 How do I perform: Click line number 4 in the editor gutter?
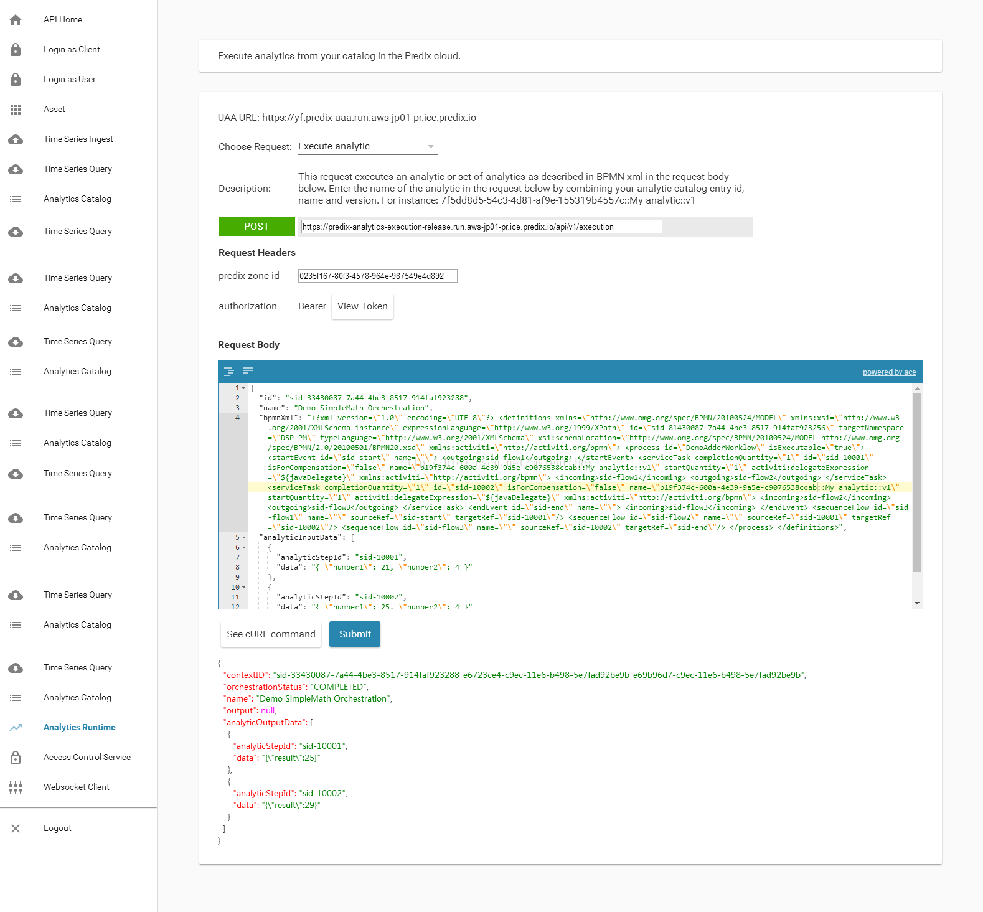tap(237, 418)
